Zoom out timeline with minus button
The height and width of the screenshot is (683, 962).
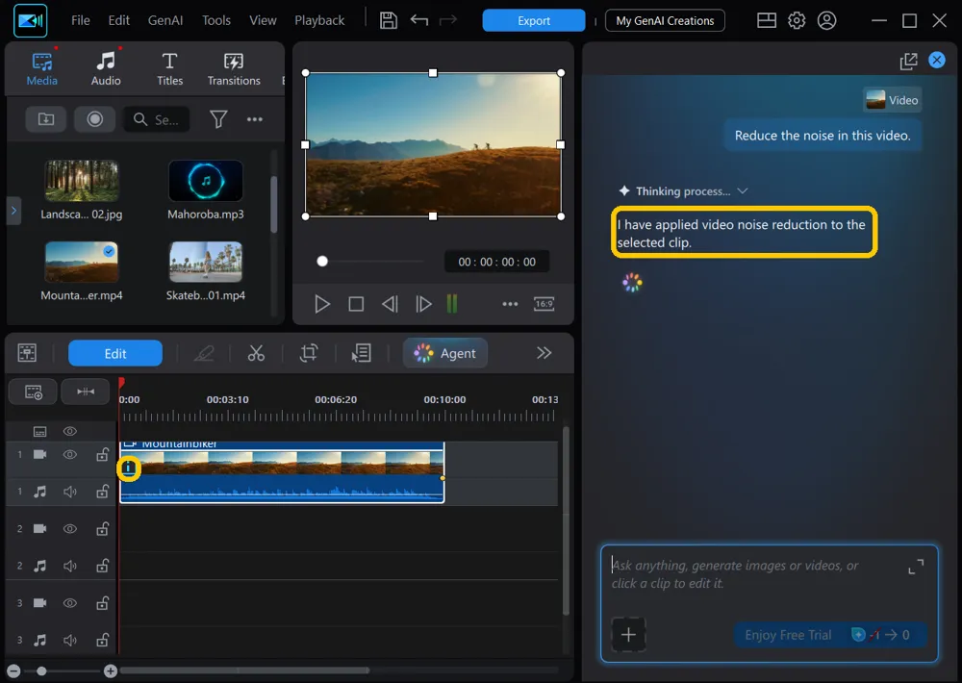13,670
